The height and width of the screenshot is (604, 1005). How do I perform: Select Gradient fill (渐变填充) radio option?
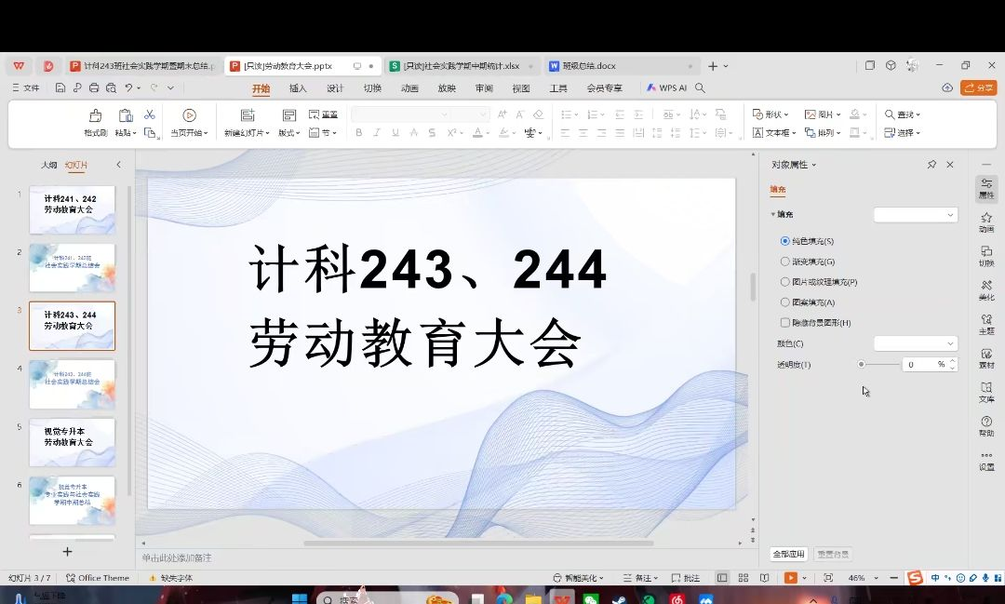(785, 262)
